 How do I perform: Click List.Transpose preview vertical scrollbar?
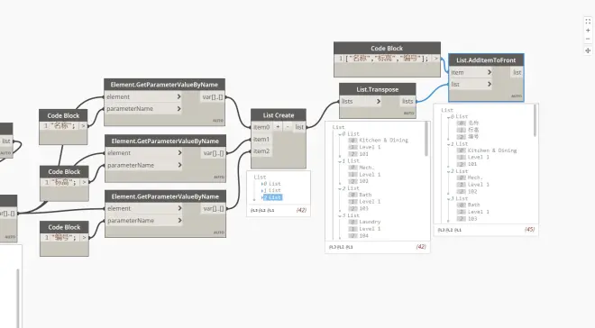[426, 139]
